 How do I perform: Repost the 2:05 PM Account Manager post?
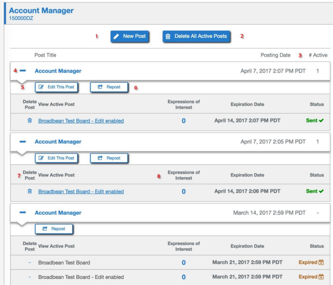click(x=109, y=158)
